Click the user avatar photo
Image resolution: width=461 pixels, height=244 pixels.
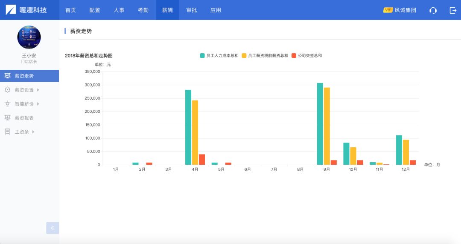point(29,37)
